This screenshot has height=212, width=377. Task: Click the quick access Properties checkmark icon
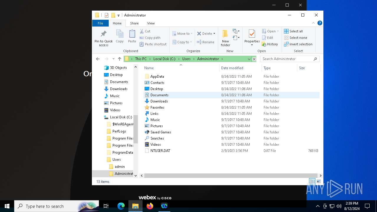(x=107, y=15)
